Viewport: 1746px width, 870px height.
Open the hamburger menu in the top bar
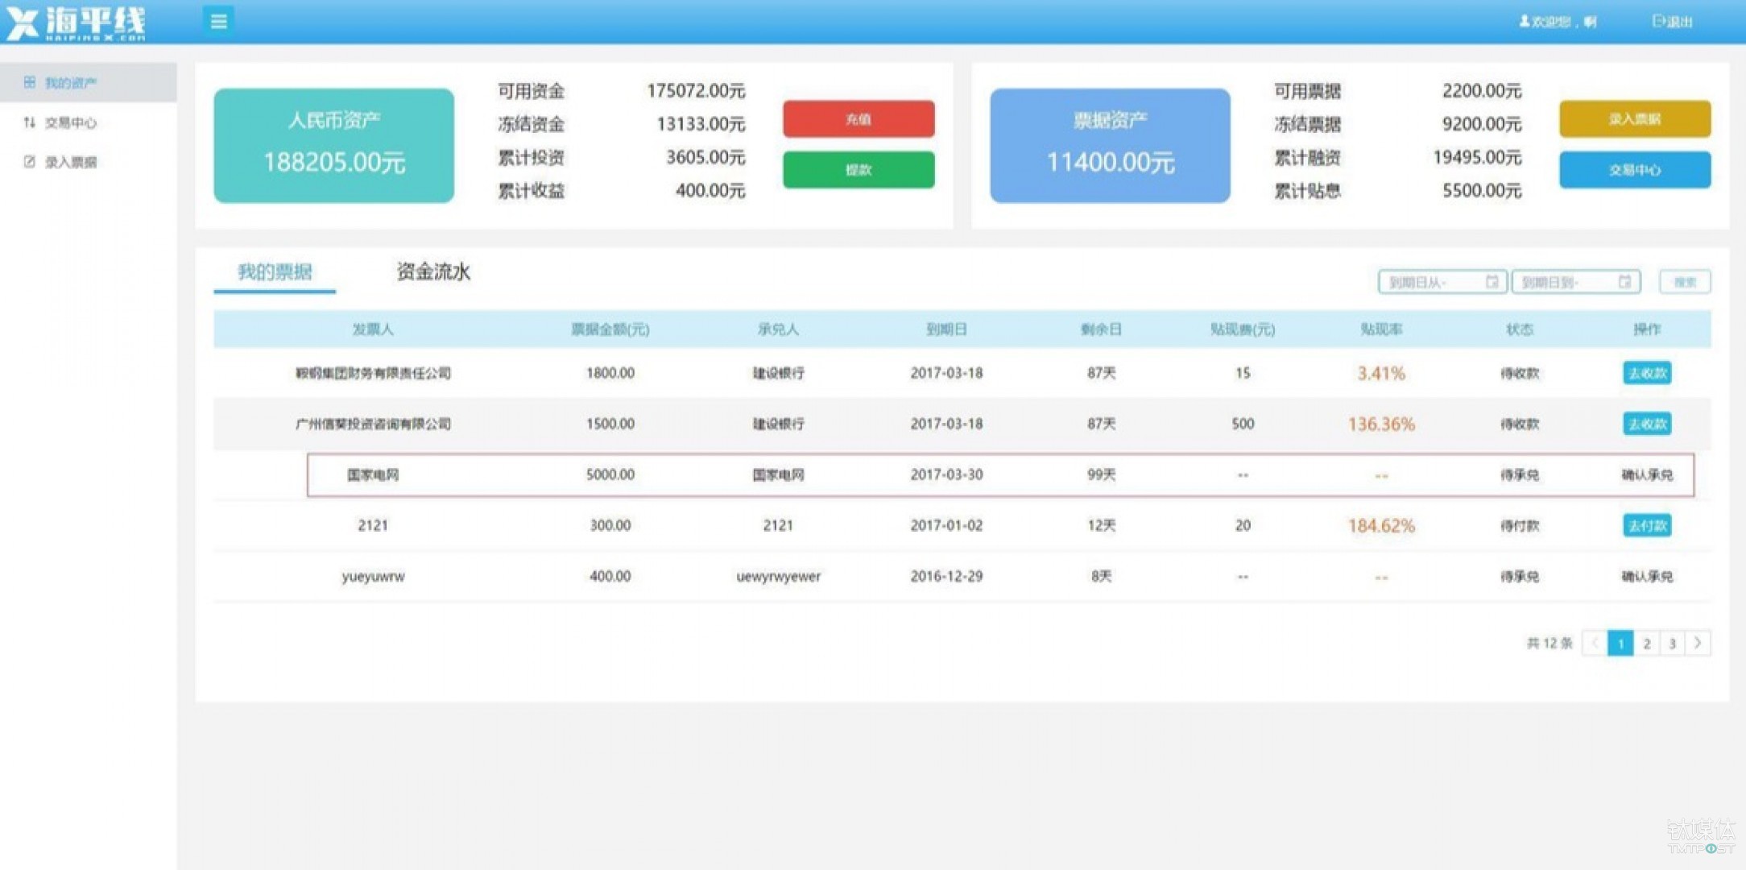[x=217, y=21]
